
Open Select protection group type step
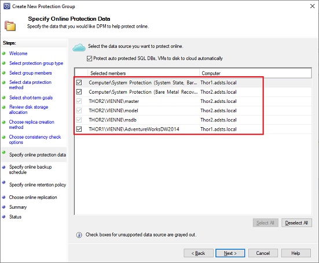click(36, 63)
